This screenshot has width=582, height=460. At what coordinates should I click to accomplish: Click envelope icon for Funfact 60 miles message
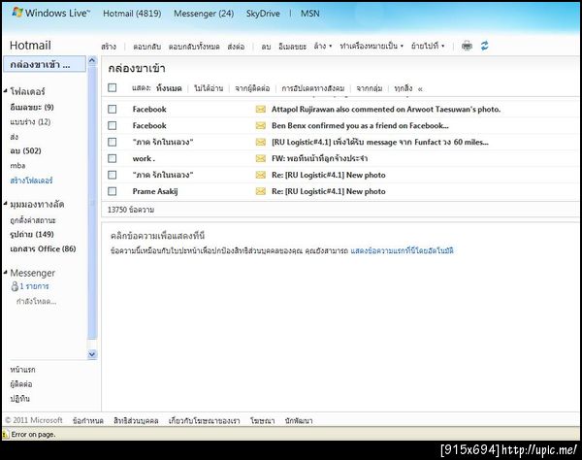[261, 142]
